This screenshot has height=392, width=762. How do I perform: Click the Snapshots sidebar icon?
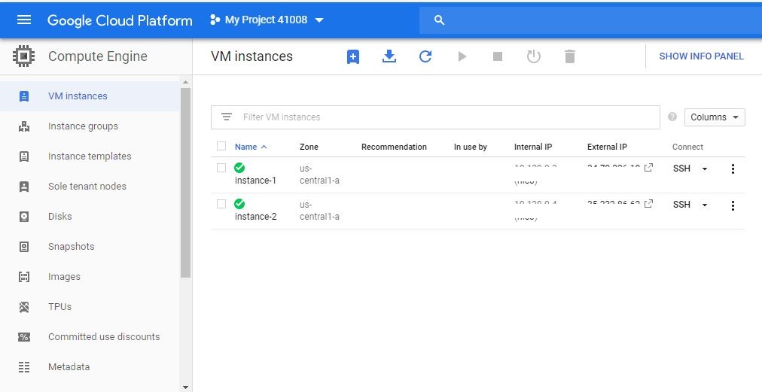click(24, 247)
